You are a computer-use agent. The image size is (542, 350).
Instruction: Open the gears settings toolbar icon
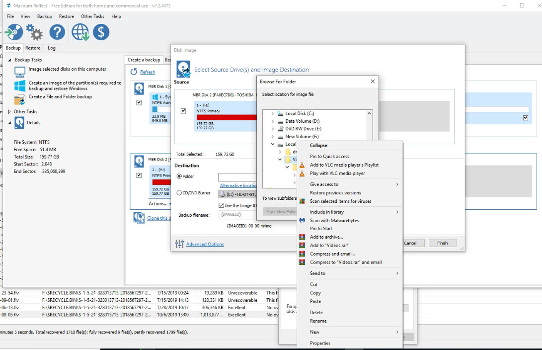click(35, 32)
